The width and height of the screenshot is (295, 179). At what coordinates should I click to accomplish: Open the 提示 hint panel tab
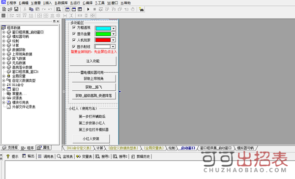click(12, 156)
